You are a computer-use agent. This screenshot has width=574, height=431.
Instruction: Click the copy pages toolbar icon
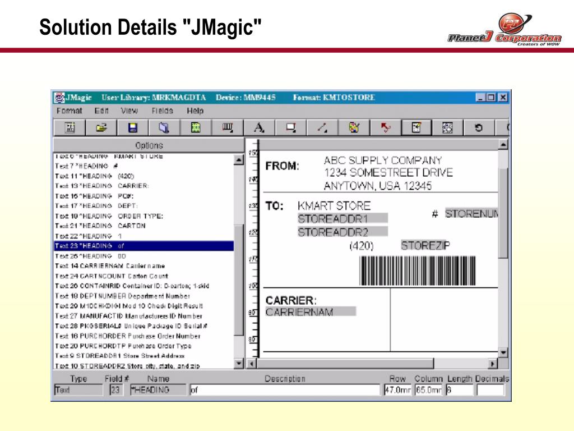(x=164, y=127)
